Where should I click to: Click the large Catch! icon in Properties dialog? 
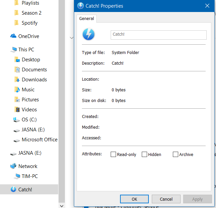88,34
